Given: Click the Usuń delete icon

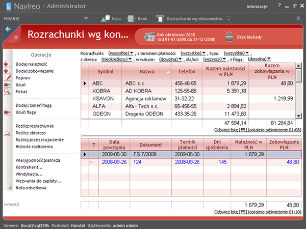Looking at the screenshot, I should [x=7, y=84].
